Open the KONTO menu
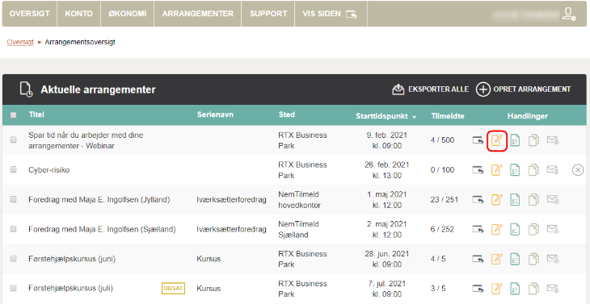Viewport: 590px width, 304px height. [79, 14]
